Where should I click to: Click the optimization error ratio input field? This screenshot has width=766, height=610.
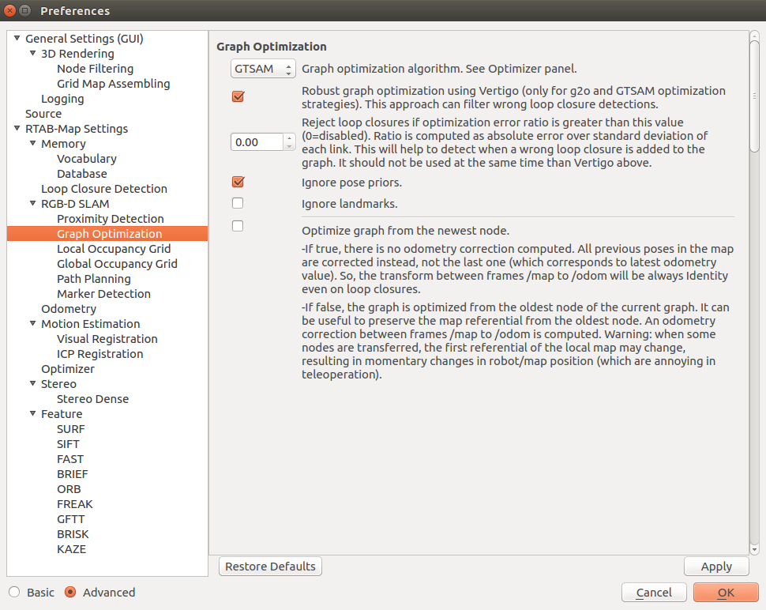coord(256,142)
